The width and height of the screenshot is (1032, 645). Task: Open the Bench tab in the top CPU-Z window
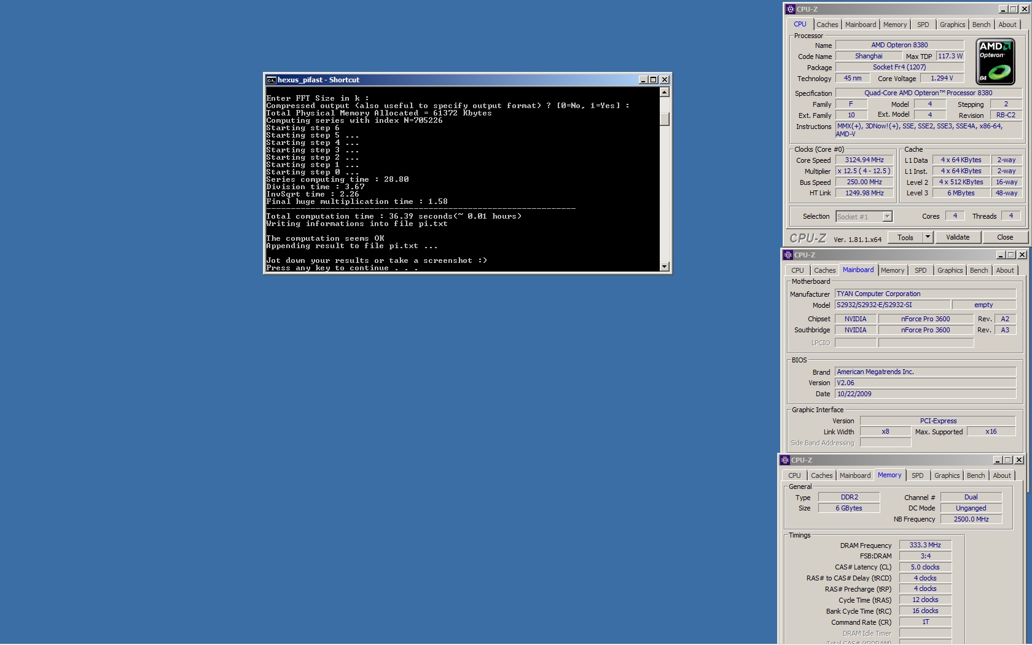(981, 25)
